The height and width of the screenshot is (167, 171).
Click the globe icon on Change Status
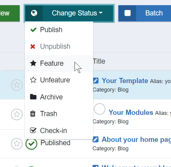point(34,13)
